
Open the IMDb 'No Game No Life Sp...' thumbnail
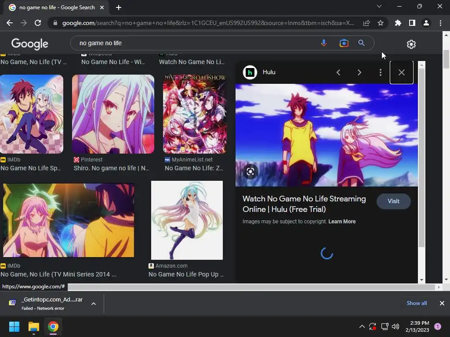(32, 114)
